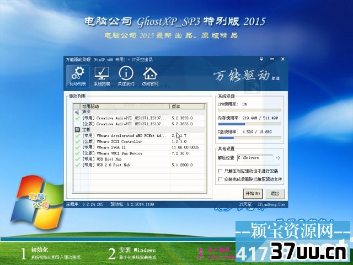Click the 万能驱动 助理 logo text
The height and width of the screenshot is (265, 353).
pos(247,76)
